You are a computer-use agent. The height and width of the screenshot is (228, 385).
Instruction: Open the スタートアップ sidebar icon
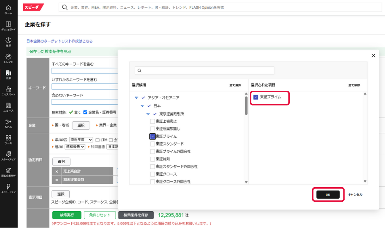coord(8,156)
